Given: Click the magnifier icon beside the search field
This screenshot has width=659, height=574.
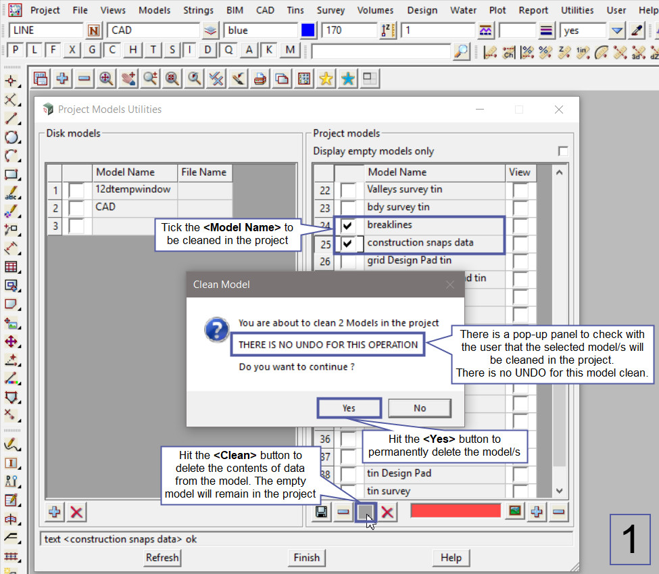Looking at the screenshot, I should tap(461, 51).
